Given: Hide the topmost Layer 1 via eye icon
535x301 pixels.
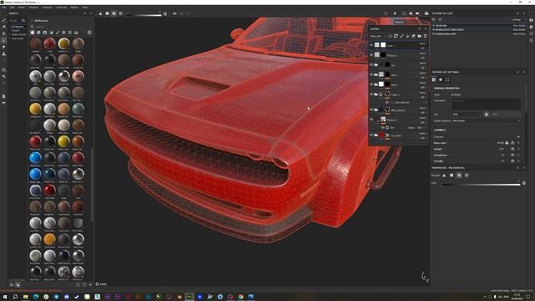Looking at the screenshot, I should click(x=371, y=44).
